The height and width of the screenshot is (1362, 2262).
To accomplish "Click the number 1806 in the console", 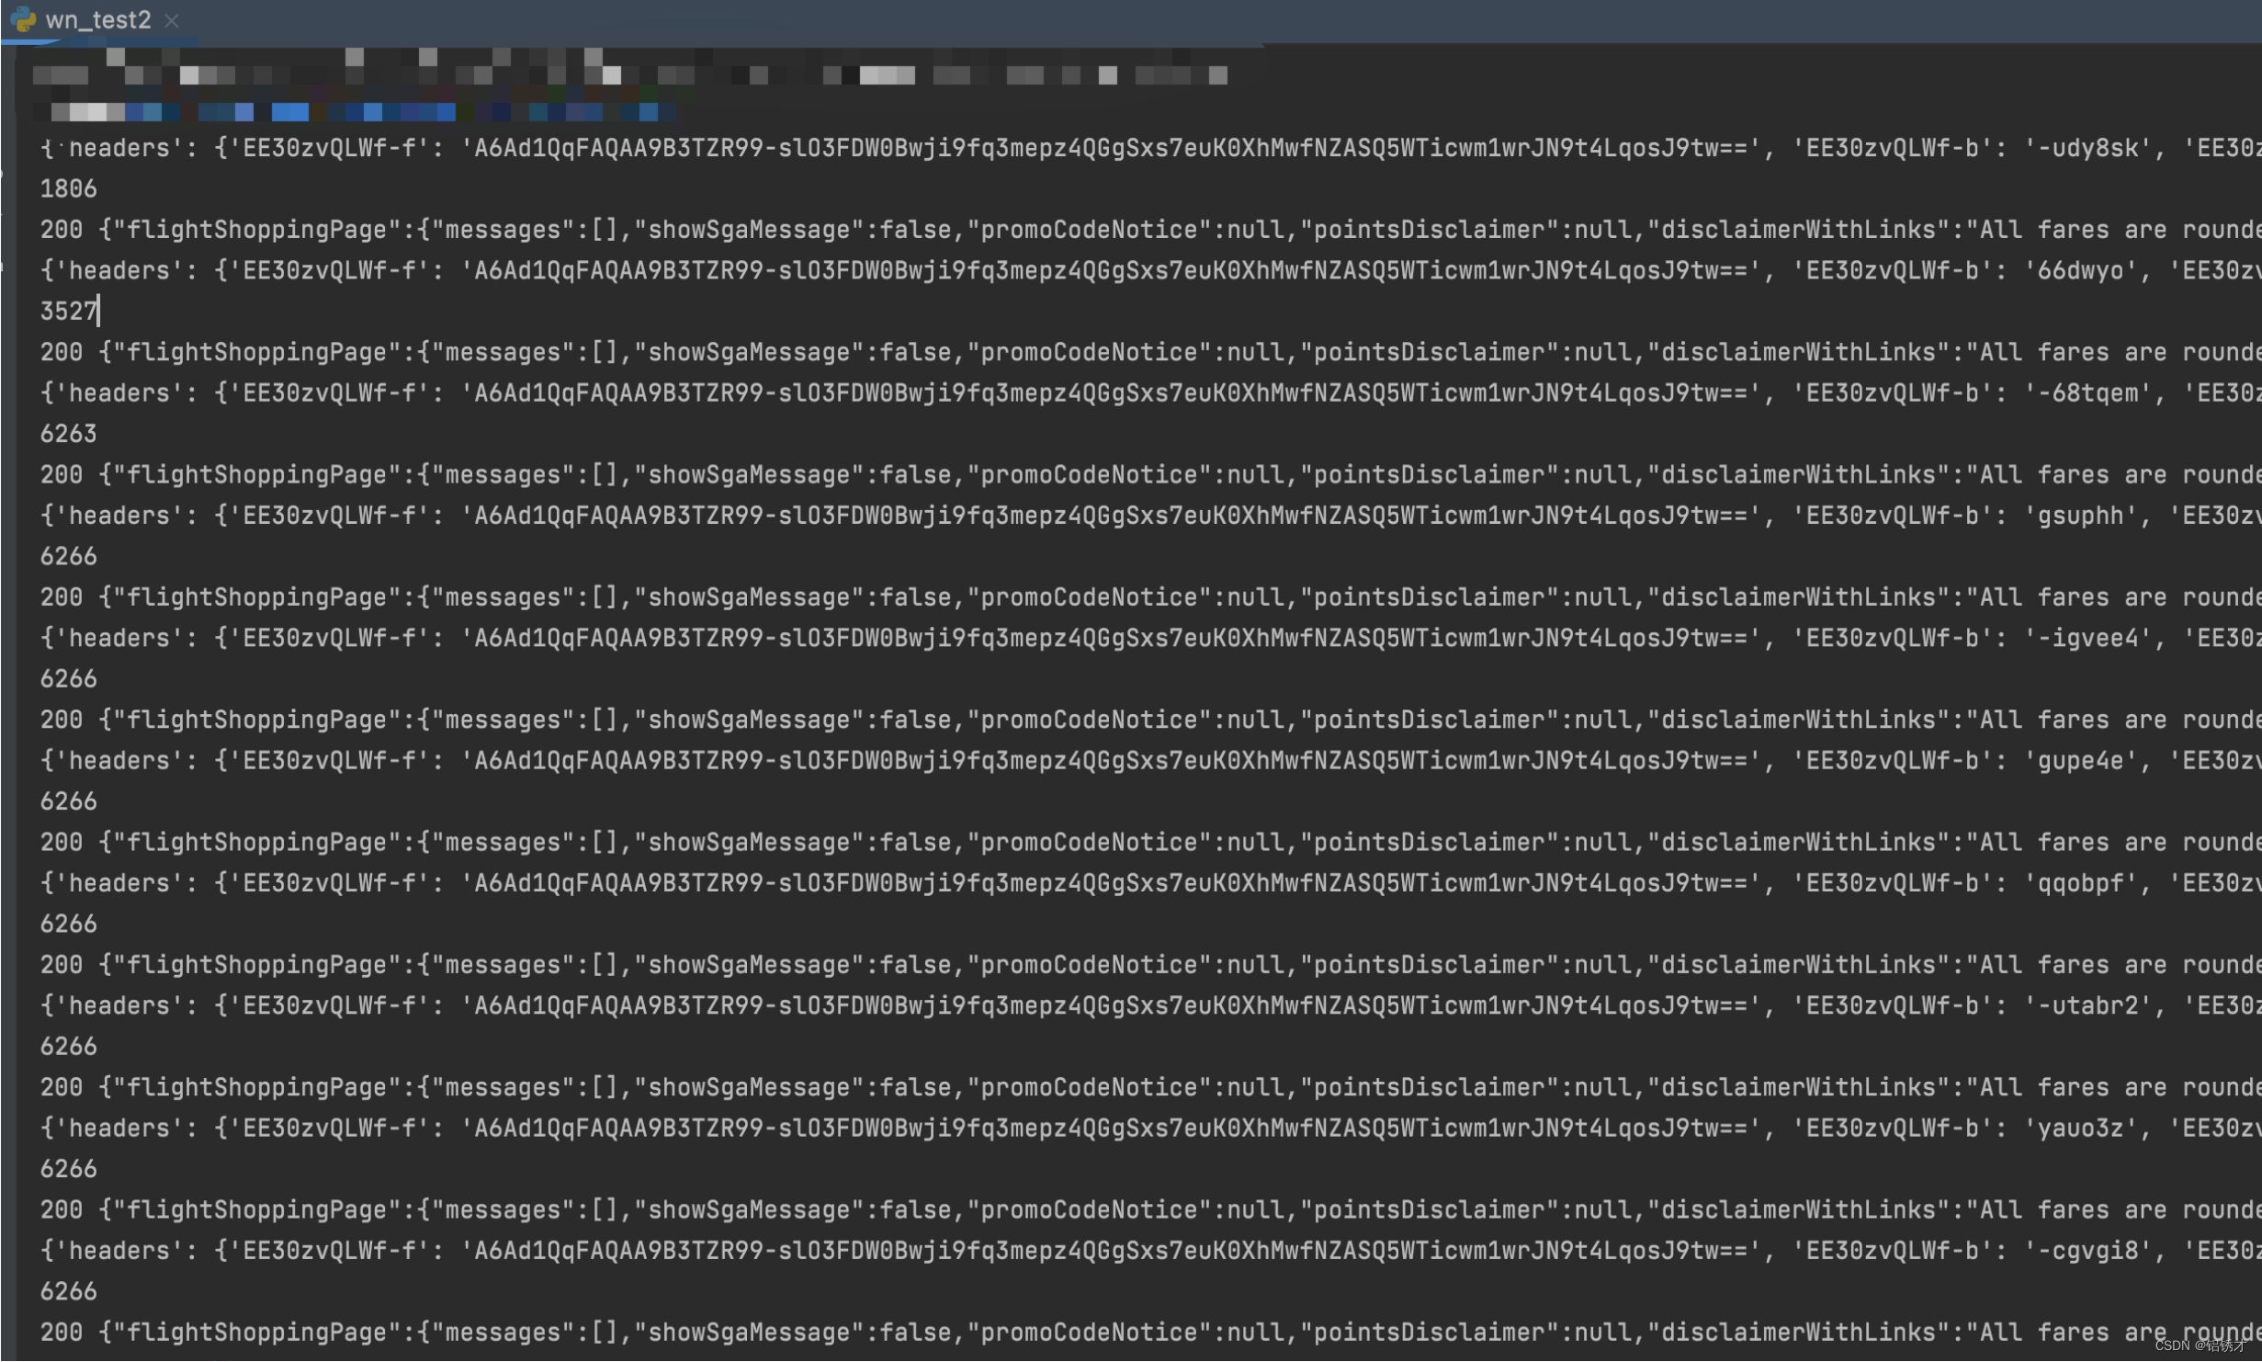I will [x=68, y=187].
